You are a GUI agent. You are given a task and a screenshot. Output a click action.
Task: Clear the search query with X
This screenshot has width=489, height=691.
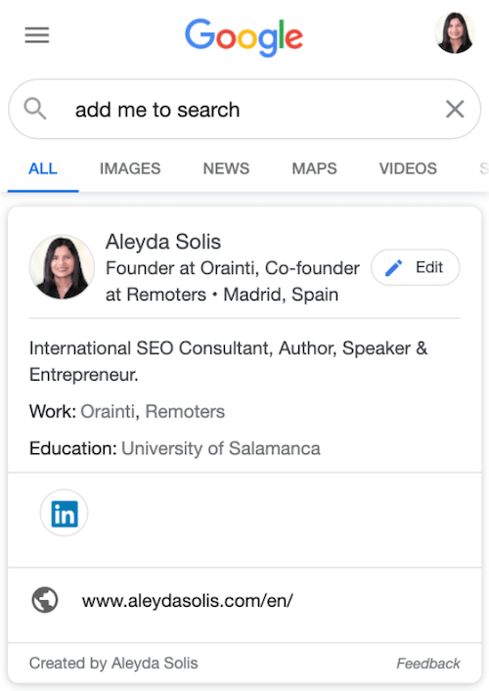455,109
